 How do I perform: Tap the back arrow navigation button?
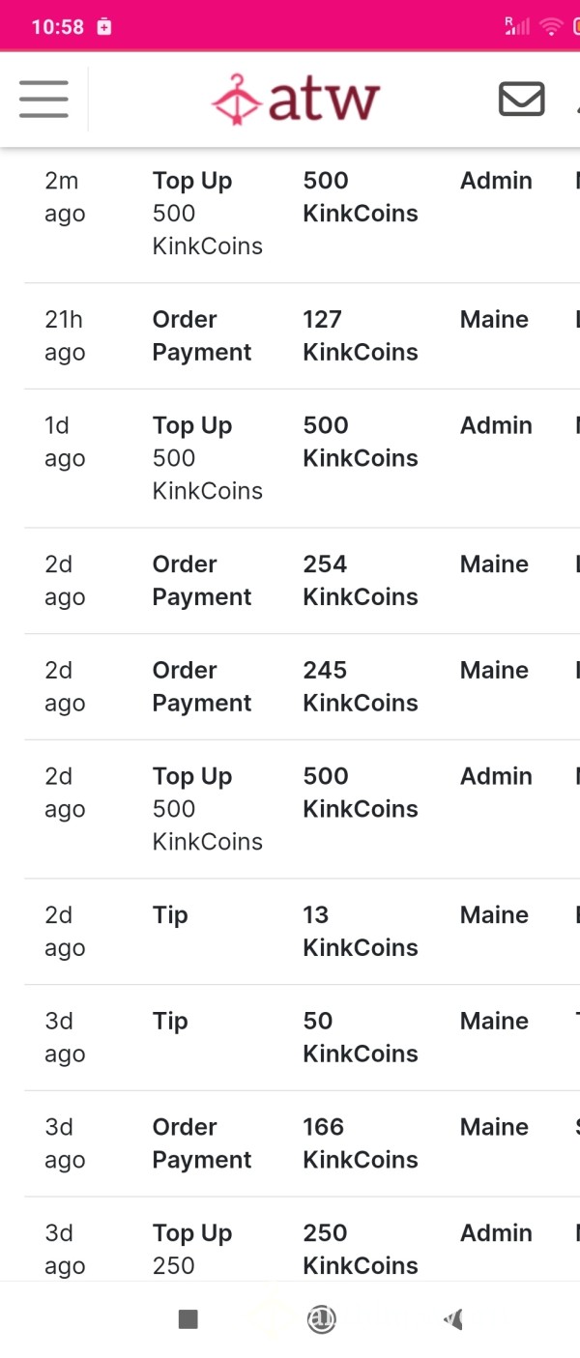point(453,1319)
